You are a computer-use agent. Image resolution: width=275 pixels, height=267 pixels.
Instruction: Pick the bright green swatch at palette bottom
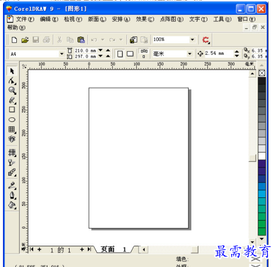coord(262,231)
